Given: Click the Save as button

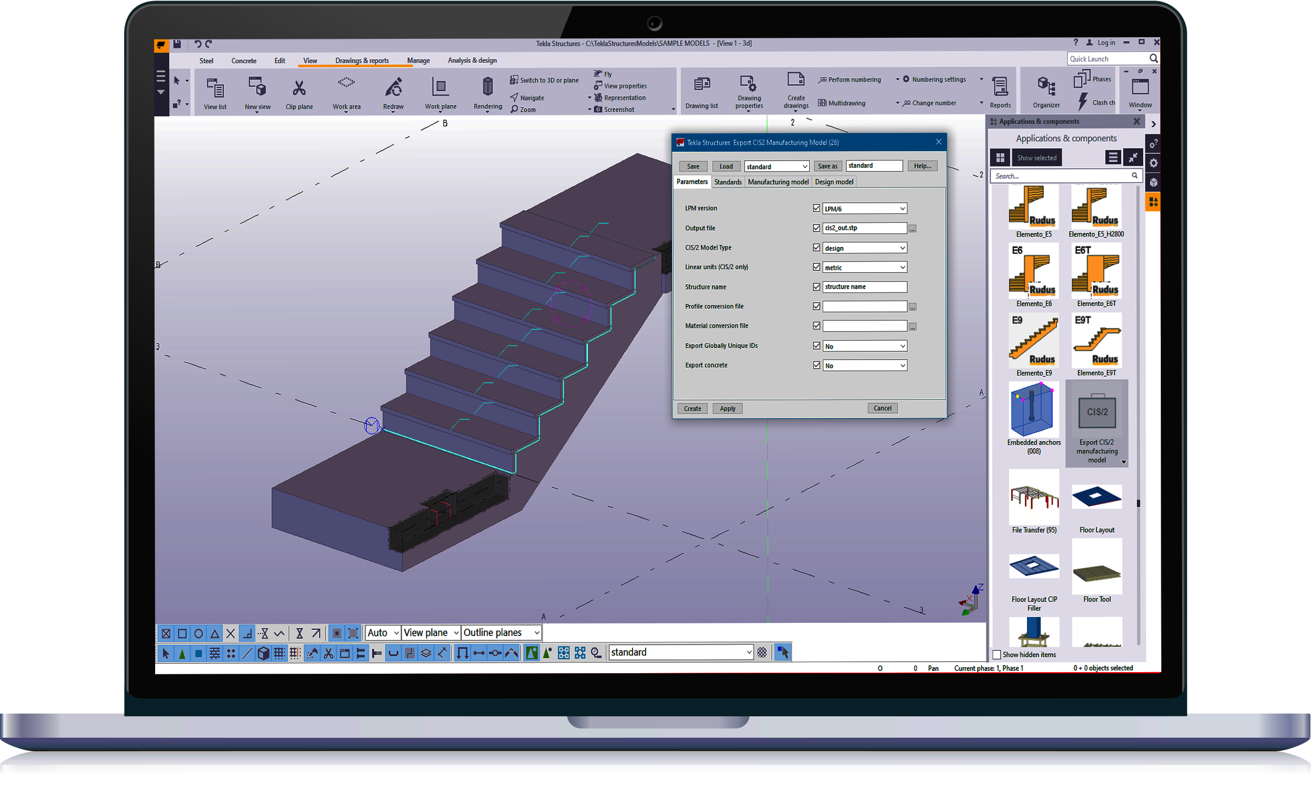Looking at the screenshot, I should [x=828, y=167].
